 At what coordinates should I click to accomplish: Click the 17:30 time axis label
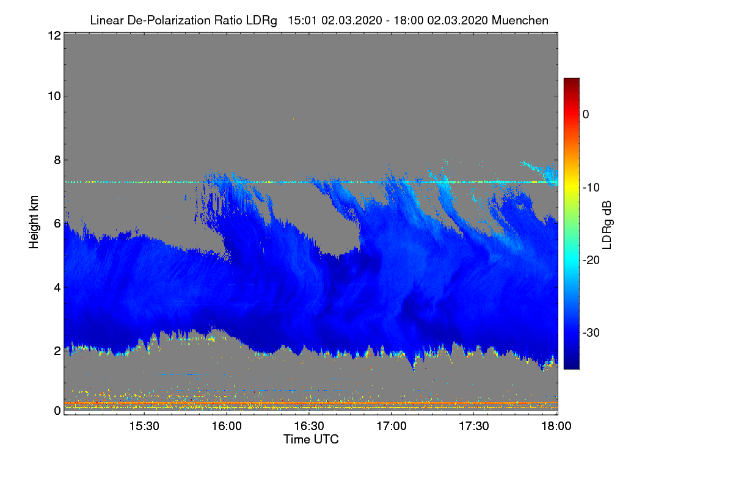pos(473,426)
